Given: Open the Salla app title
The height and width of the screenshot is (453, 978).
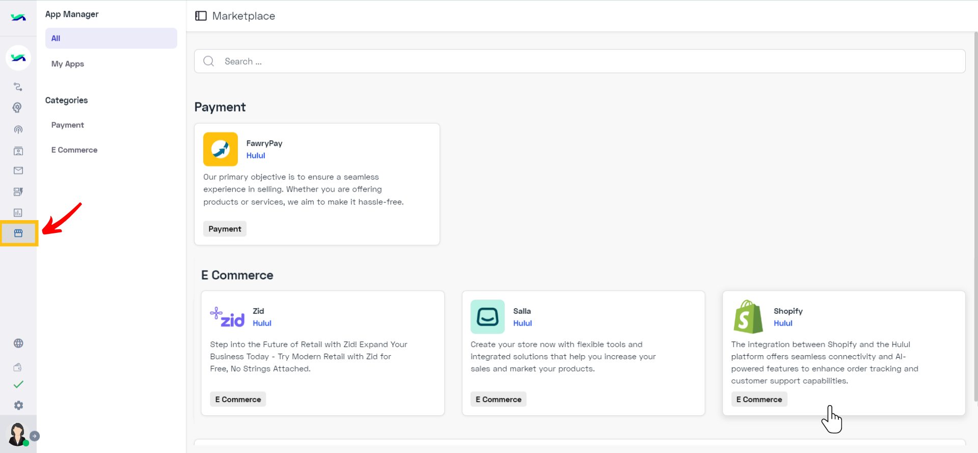Looking at the screenshot, I should coord(522,311).
